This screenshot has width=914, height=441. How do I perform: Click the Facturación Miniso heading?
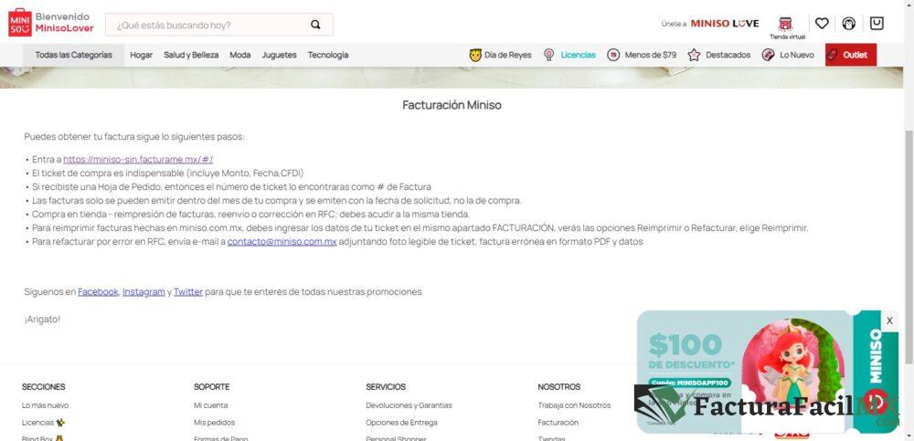[452, 105]
